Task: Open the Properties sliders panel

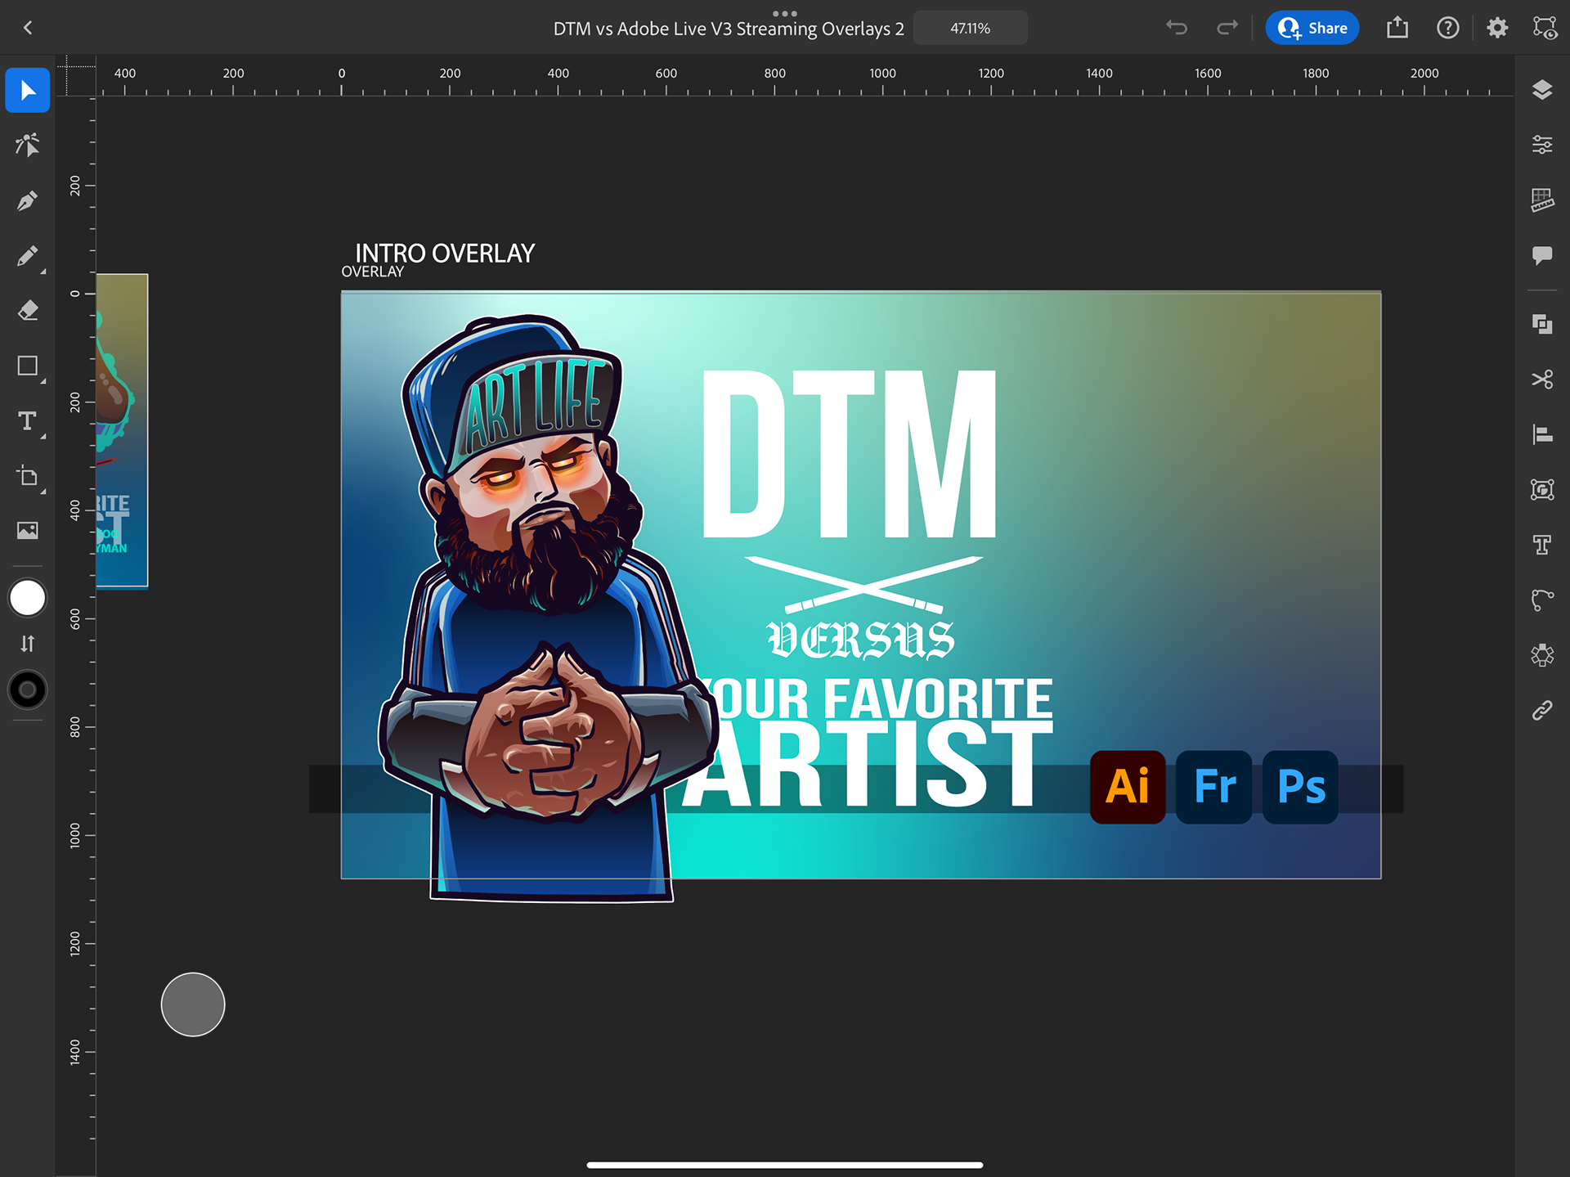Action: pos(1541,145)
